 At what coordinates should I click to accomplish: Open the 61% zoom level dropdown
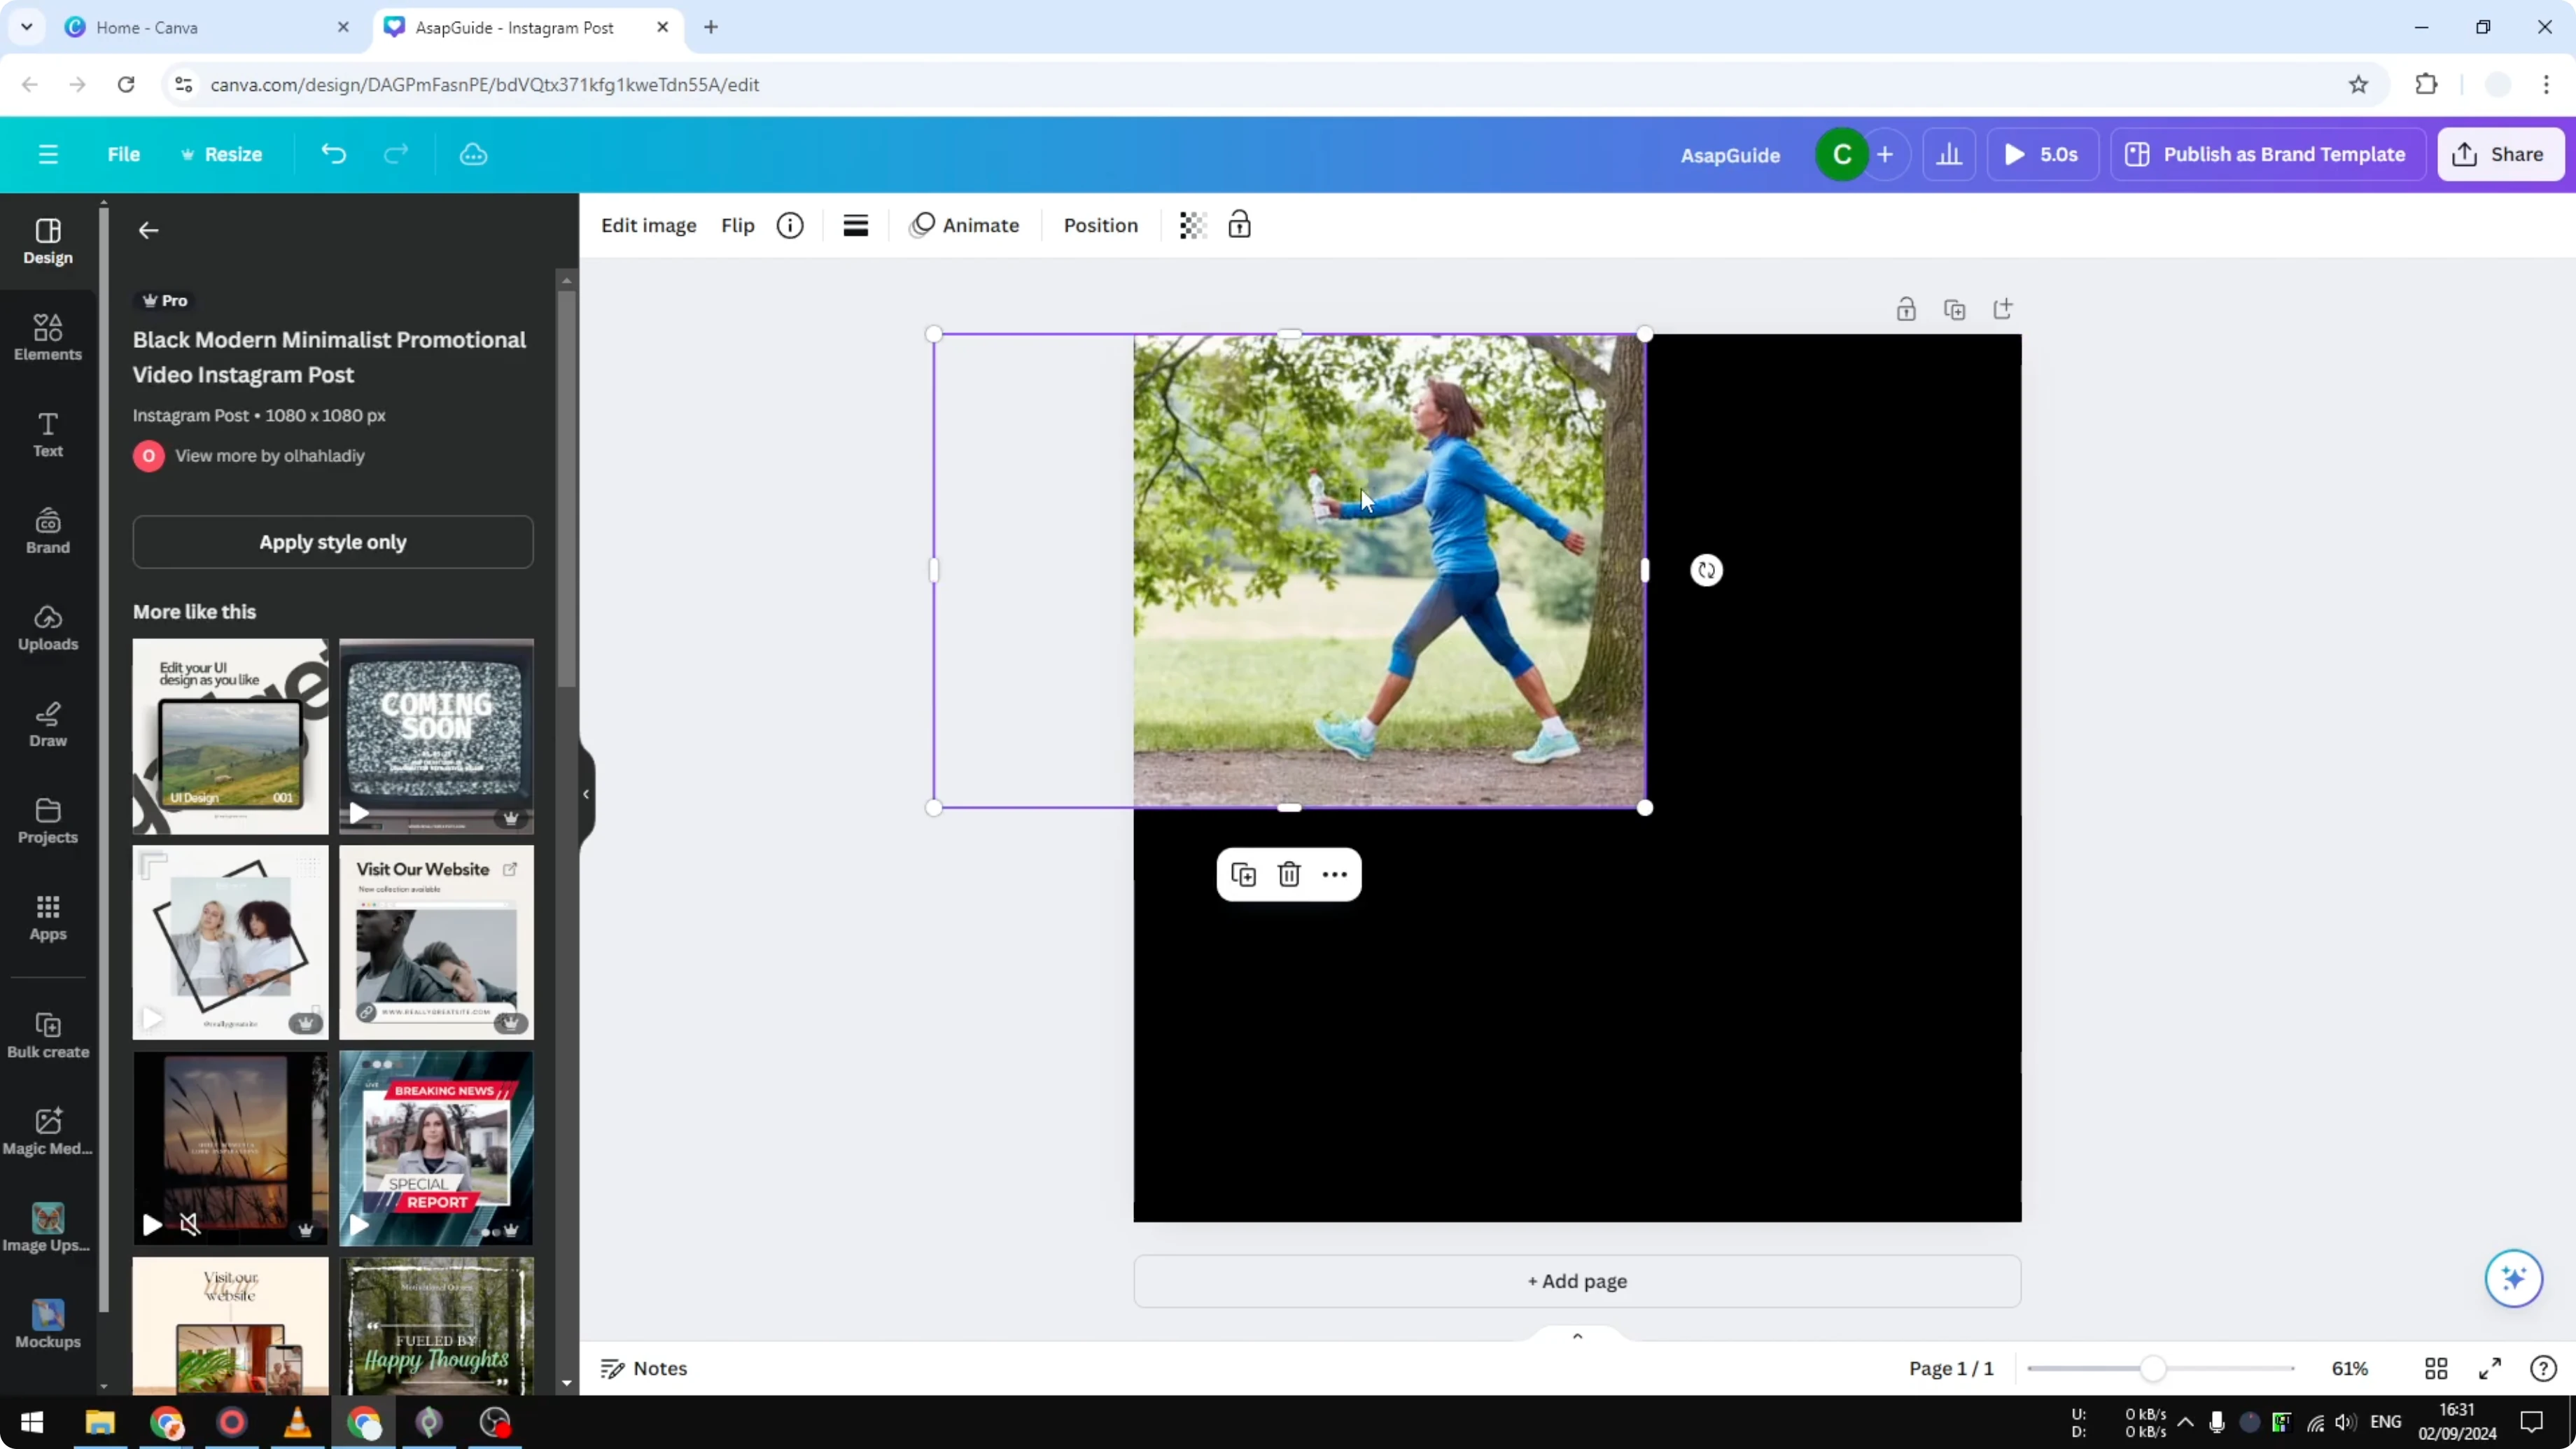click(2349, 1369)
